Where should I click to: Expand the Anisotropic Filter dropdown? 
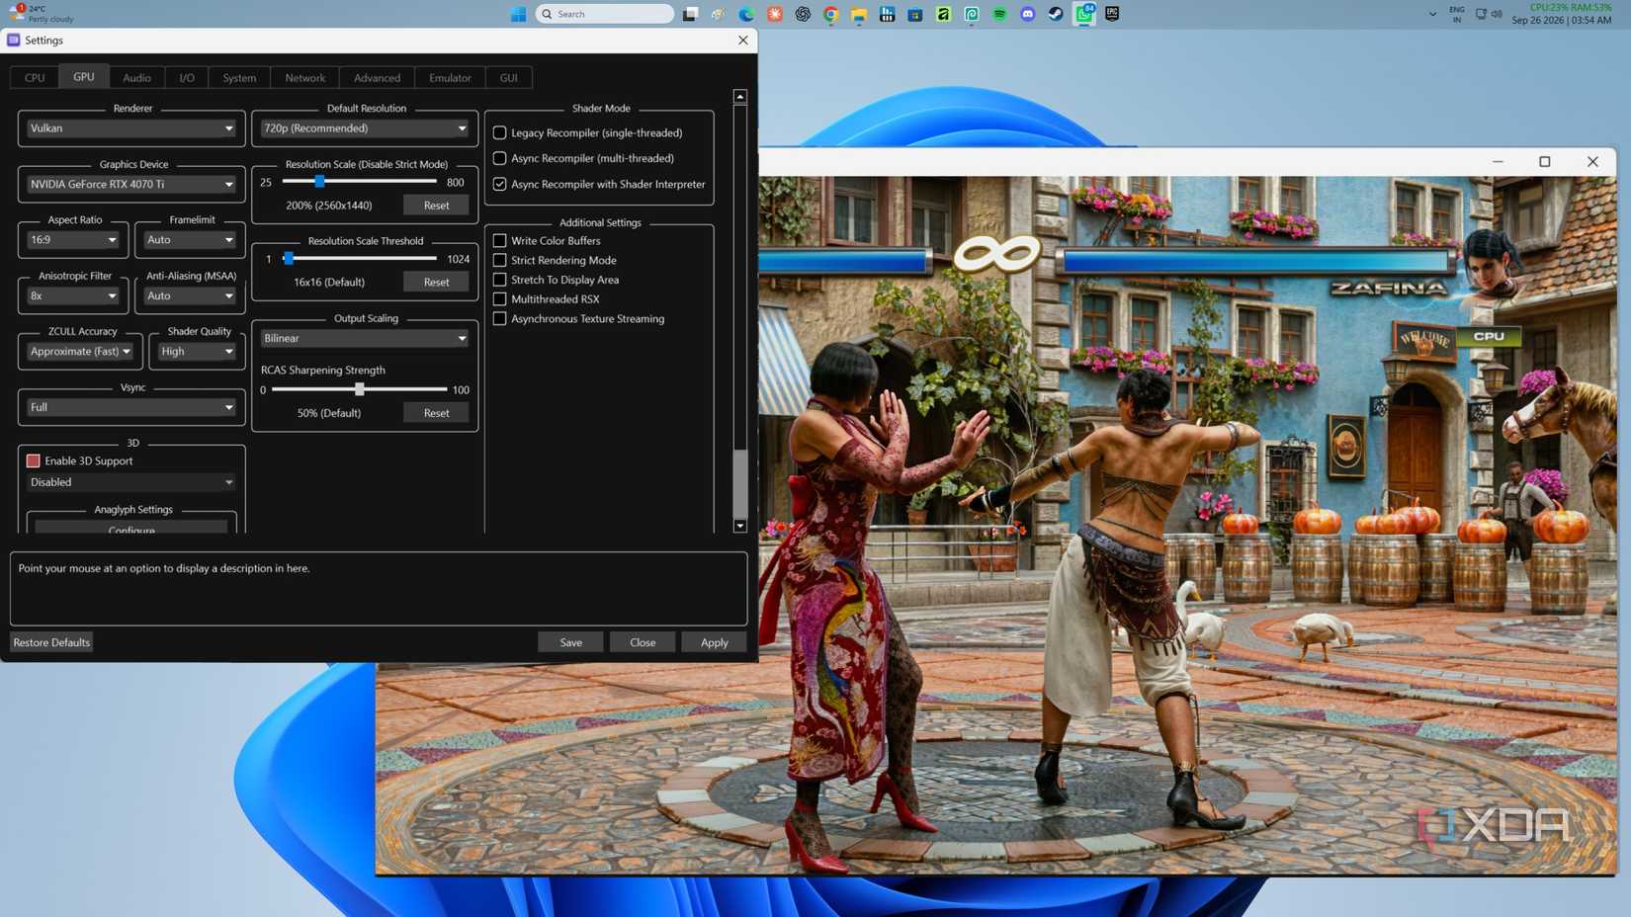[x=73, y=295]
